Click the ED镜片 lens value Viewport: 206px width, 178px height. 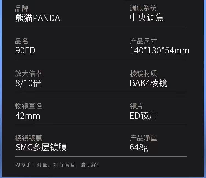click(143, 115)
